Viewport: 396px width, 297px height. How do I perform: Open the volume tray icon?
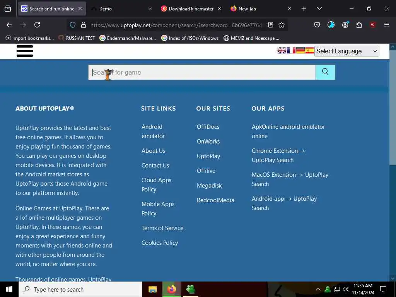pos(346,289)
